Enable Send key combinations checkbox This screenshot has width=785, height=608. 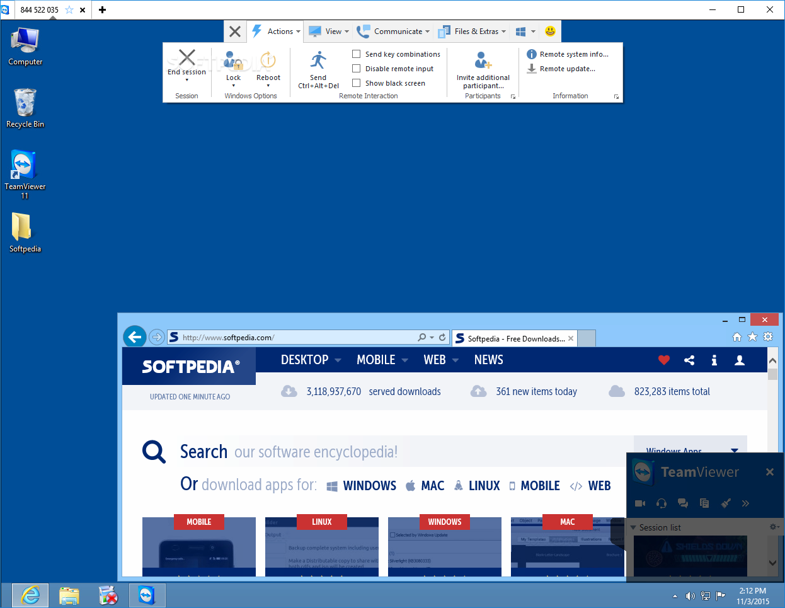357,54
